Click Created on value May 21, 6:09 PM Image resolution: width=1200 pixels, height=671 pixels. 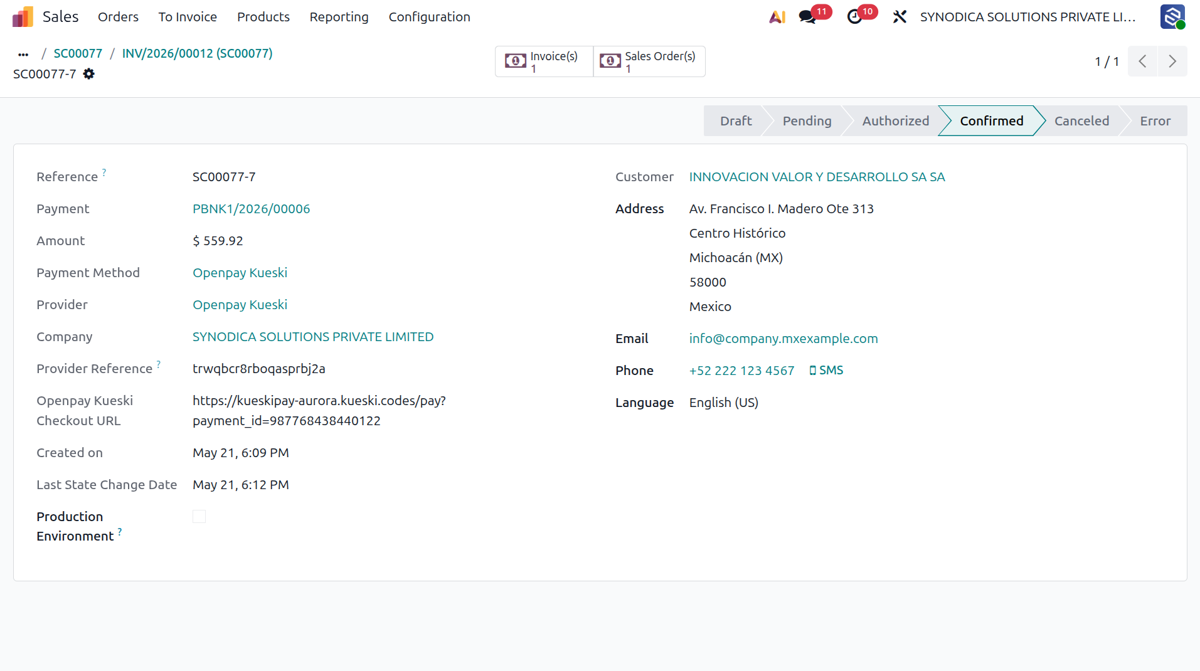[241, 453]
